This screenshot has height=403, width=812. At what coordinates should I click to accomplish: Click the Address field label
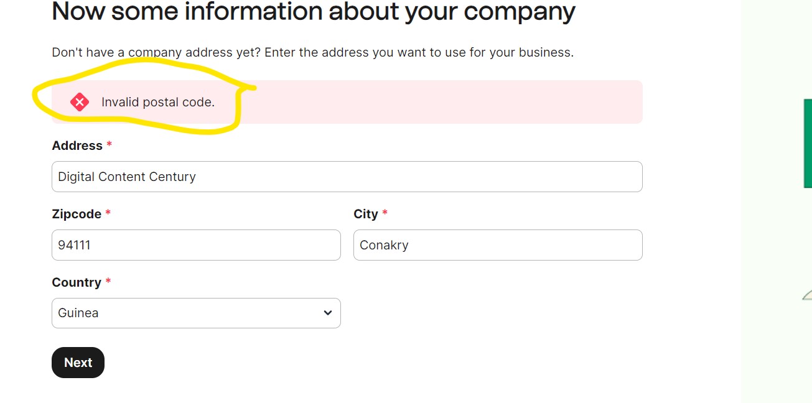tap(77, 146)
